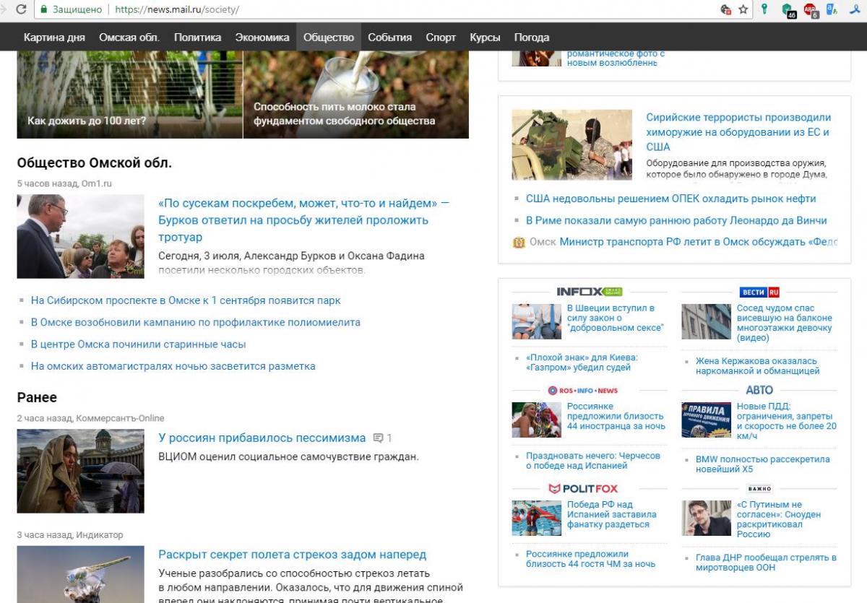This screenshot has height=603, width=867.
Task: Click the Burkov with residents photo
Action: (x=80, y=236)
